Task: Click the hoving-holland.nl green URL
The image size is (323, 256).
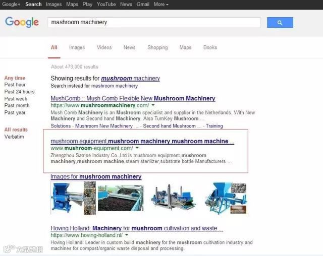Action: point(86,235)
